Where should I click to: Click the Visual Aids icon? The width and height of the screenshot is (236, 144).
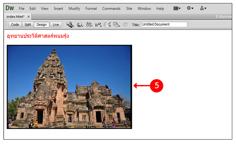coord(117,25)
